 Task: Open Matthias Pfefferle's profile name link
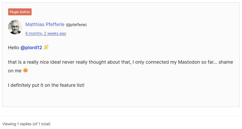pyautogui.click(x=45, y=25)
